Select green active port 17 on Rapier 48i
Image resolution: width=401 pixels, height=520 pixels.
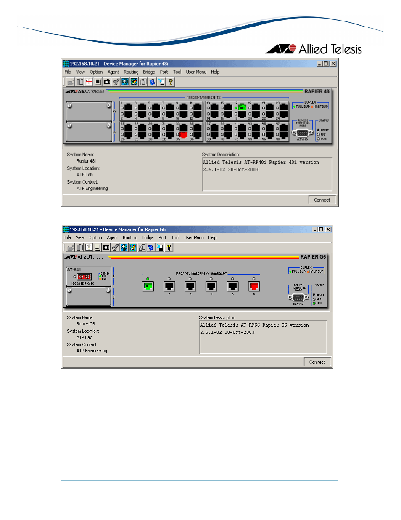click(x=242, y=108)
